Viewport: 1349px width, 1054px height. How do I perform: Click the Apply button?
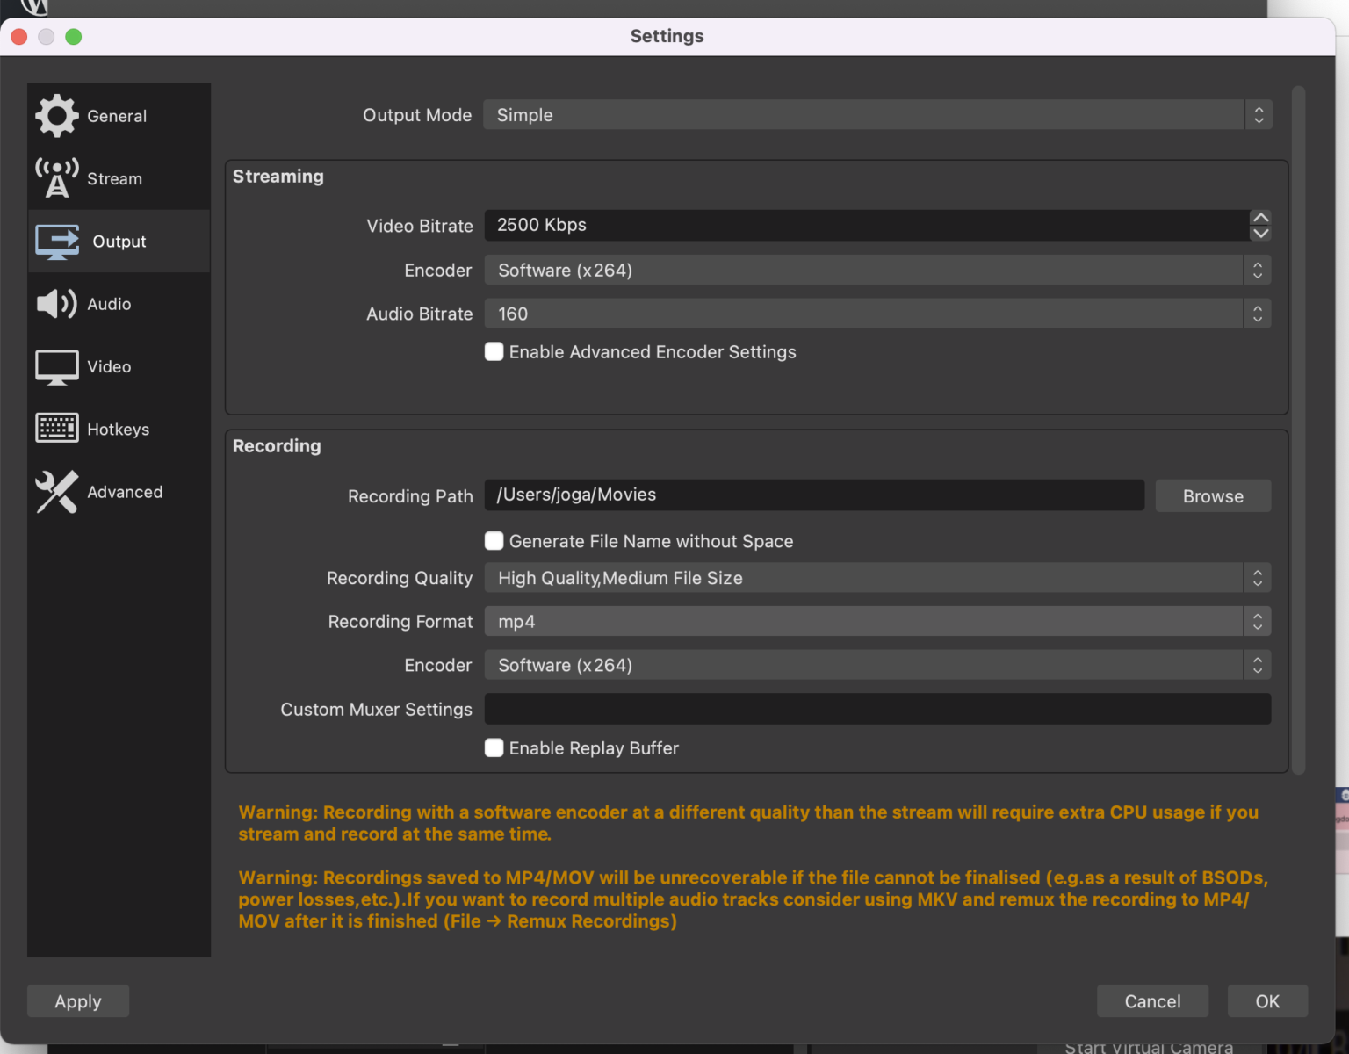click(78, 1001)
